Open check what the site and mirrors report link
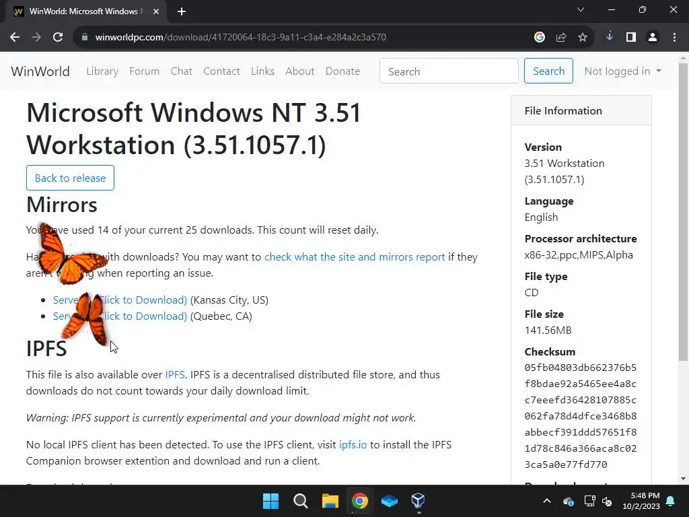This screenshot has height=517, width=689. 355,256
